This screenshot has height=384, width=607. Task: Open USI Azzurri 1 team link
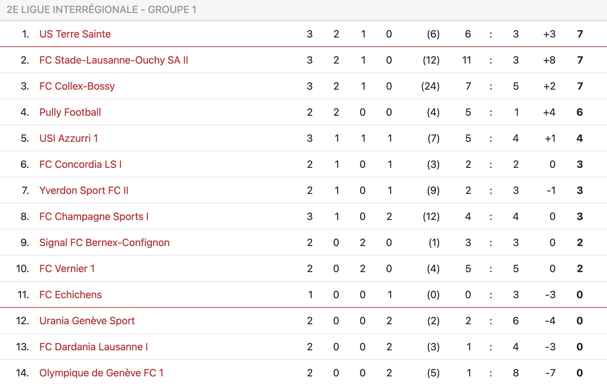pyautogui.click(x=69, y=138)
